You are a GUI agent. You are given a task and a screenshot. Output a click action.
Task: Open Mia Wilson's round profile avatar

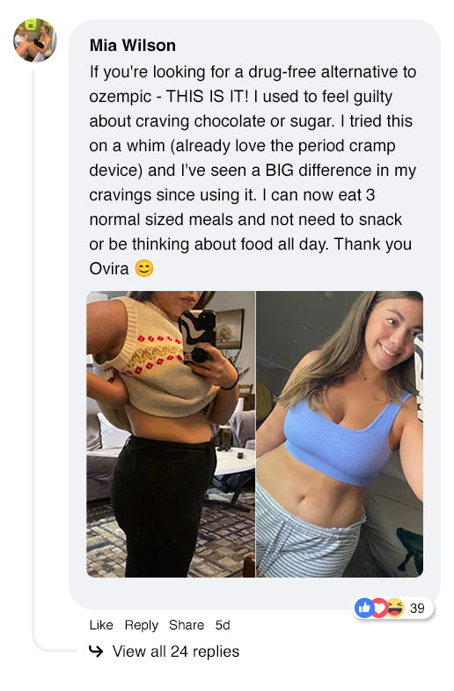pos(35,40)
